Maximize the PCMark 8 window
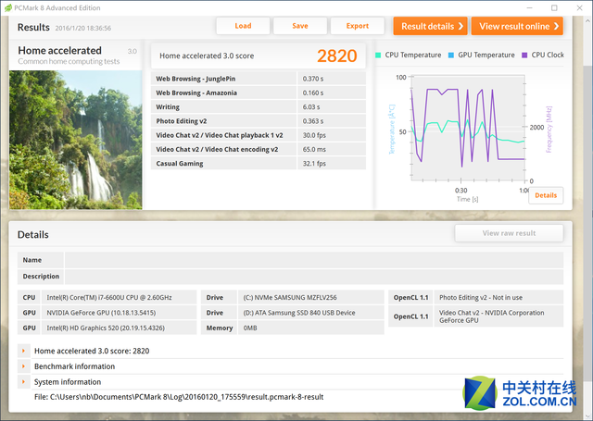 (x=554, y=7)
